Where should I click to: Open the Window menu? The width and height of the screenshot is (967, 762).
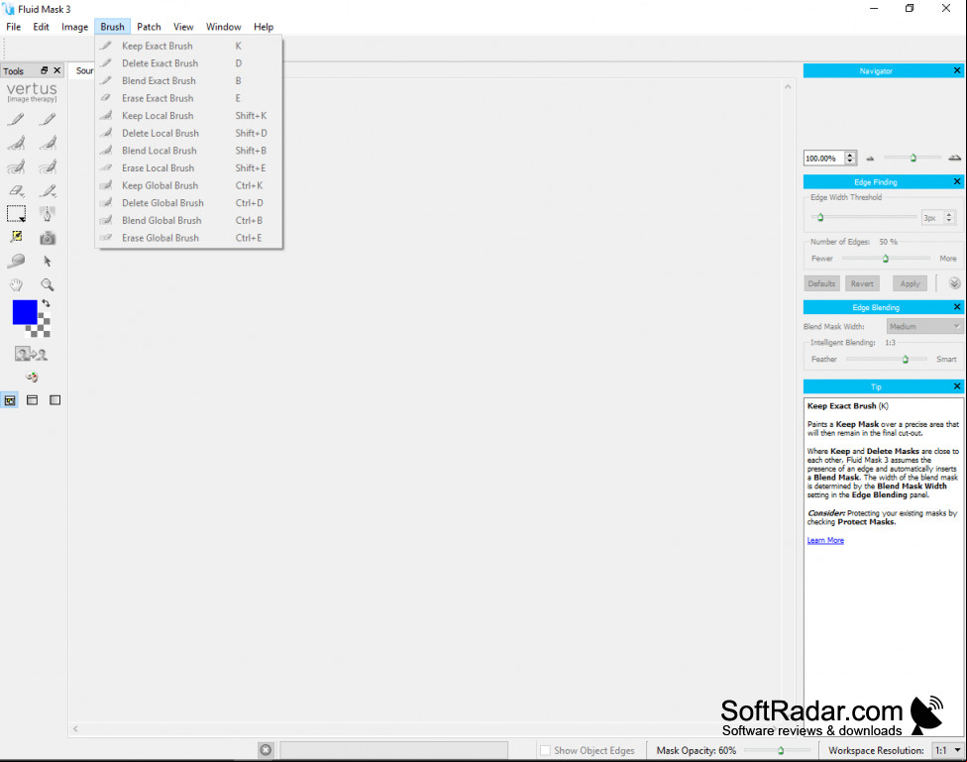[223, 27]
